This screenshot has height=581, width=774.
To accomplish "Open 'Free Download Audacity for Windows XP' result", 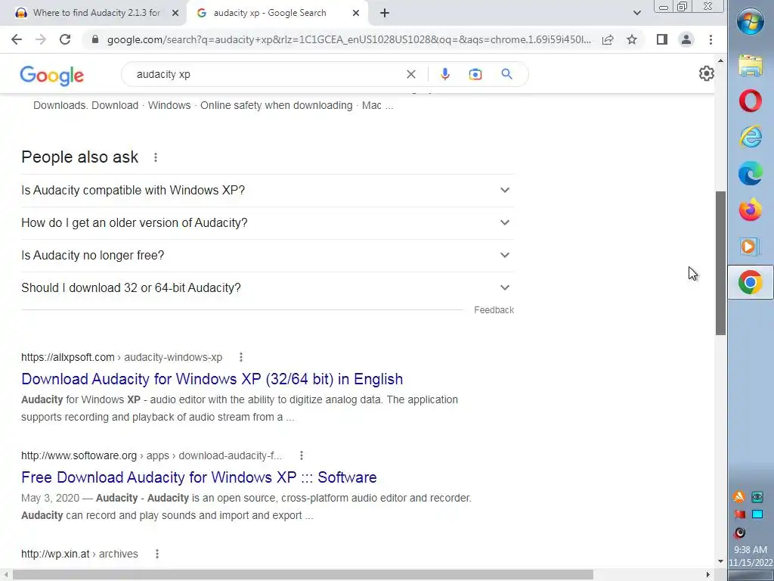I will (x=199, y=477).
